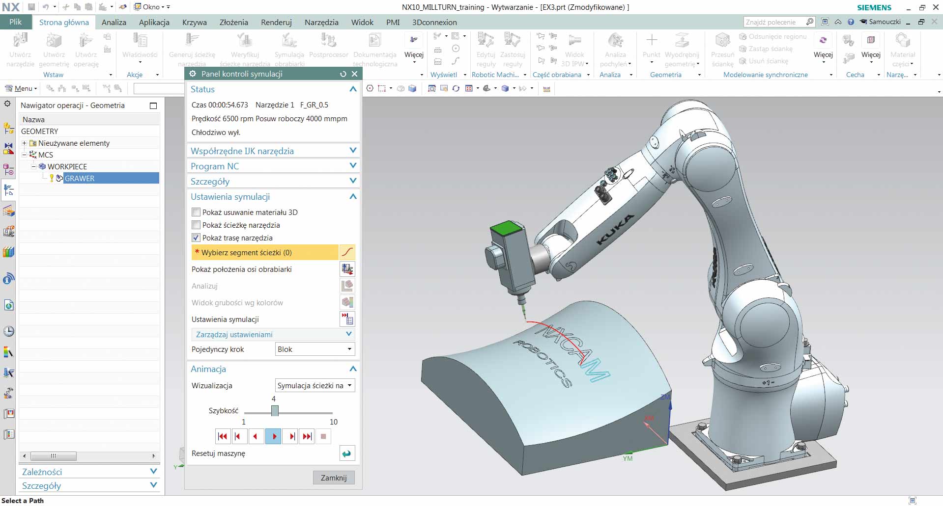Collapse the Status section

pyautogui.click(x=353, y=89)
